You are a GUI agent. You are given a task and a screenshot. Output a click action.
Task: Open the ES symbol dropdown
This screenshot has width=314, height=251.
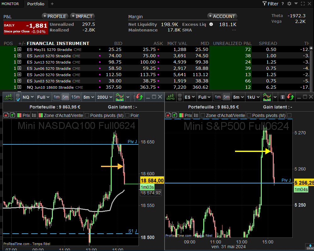pyautogui.click(x=190, y=97)
